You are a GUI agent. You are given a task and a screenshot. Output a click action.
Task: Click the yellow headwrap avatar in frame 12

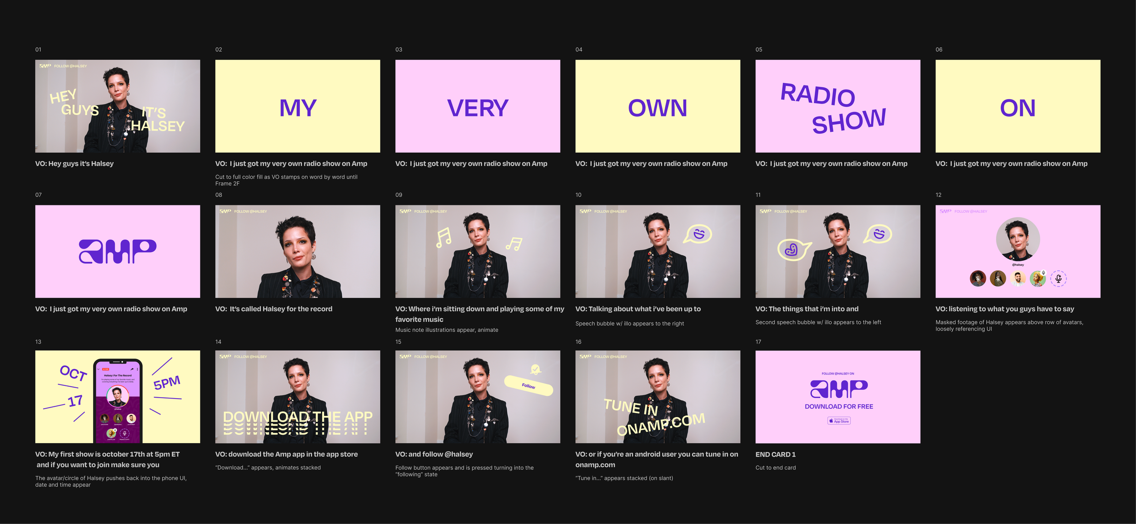(x=1038, y=278)
